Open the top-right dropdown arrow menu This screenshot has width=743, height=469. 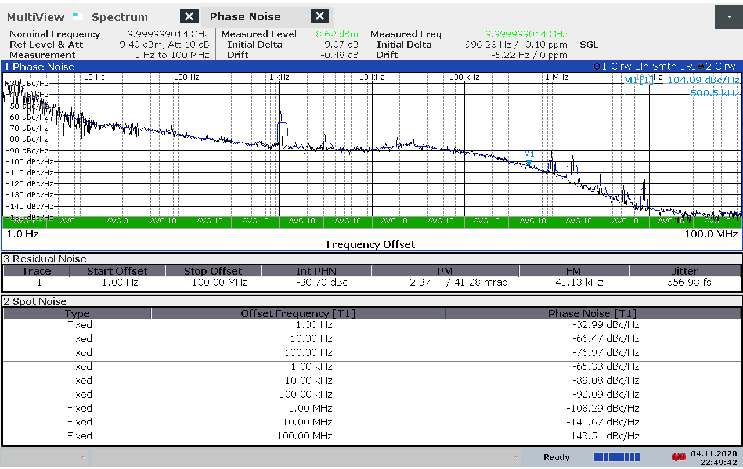pyautogui.click(x=729, y=17)
